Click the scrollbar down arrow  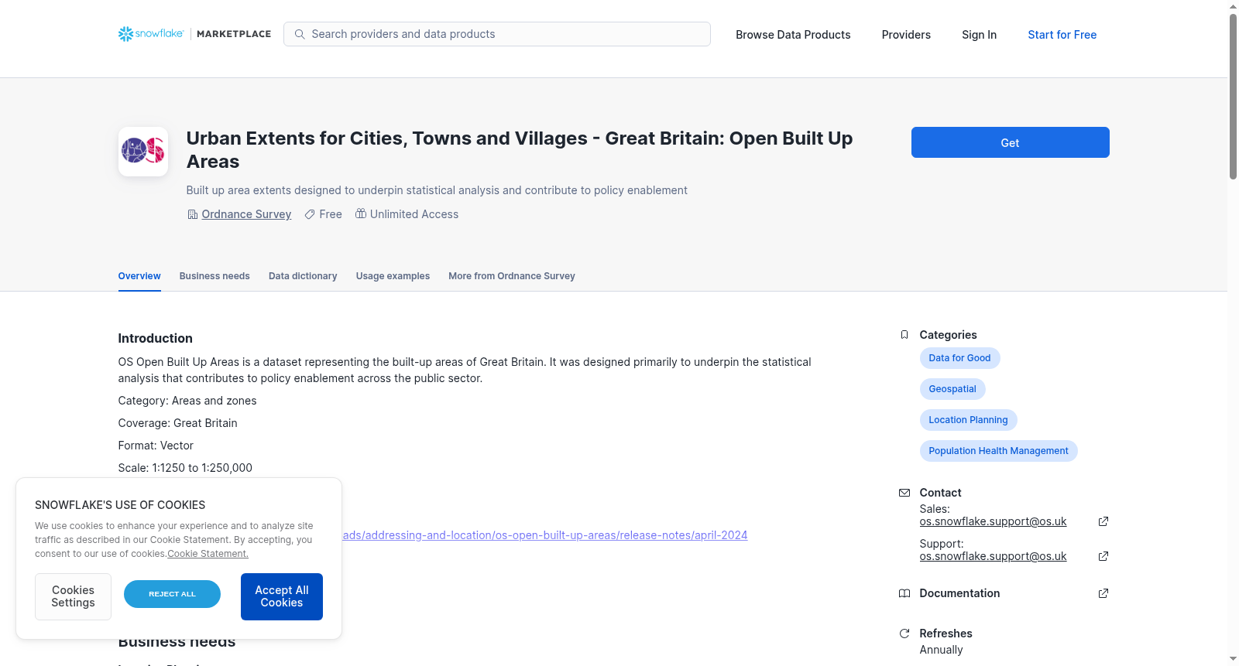click(x=1233, y=659)
